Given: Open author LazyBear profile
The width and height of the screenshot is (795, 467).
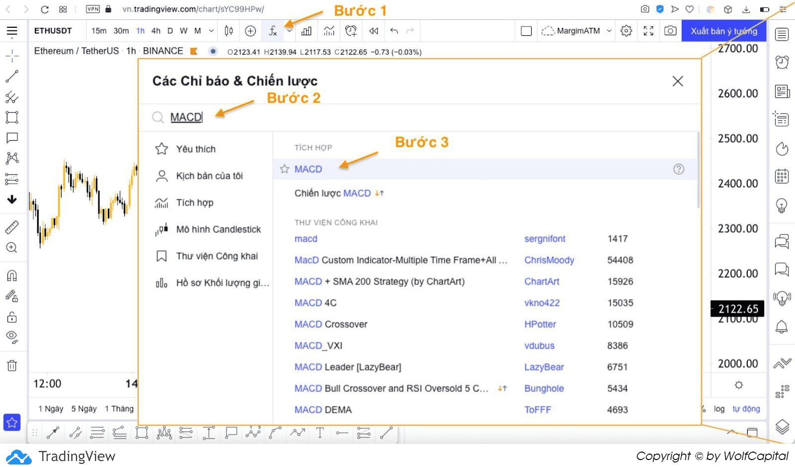Looking at the screenshot, I should [x=544, y=367].
